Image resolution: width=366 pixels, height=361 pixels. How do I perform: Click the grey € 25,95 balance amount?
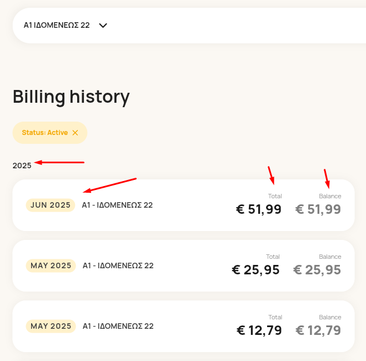[317, 270]
